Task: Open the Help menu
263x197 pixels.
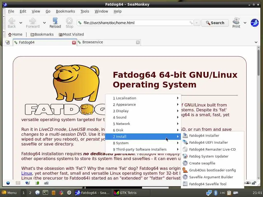Action: 118,11
